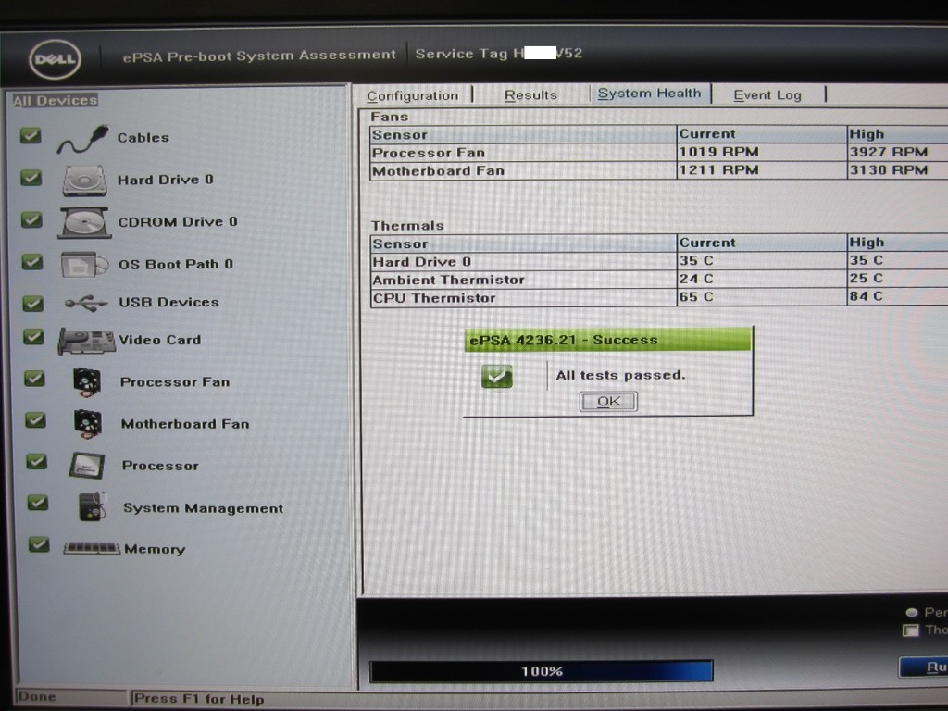
Task: Click the OS Boot Path 0 label
Action: click(x=176, y=264)
